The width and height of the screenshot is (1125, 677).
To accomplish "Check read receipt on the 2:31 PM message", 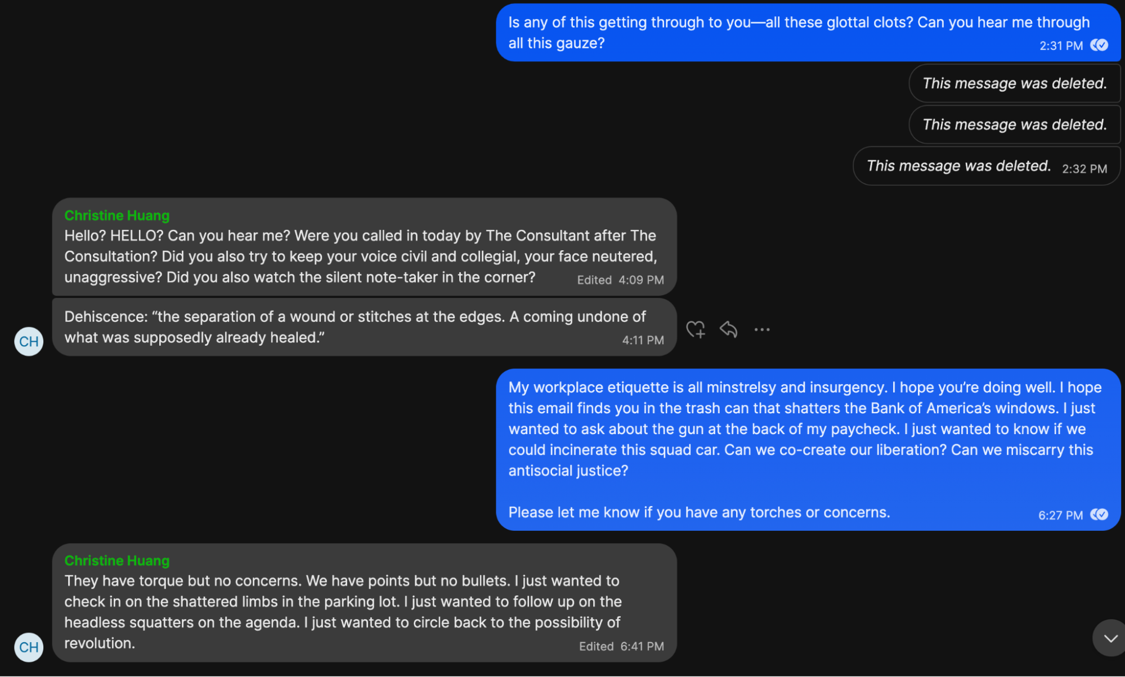I will [x=1099, y=45].
